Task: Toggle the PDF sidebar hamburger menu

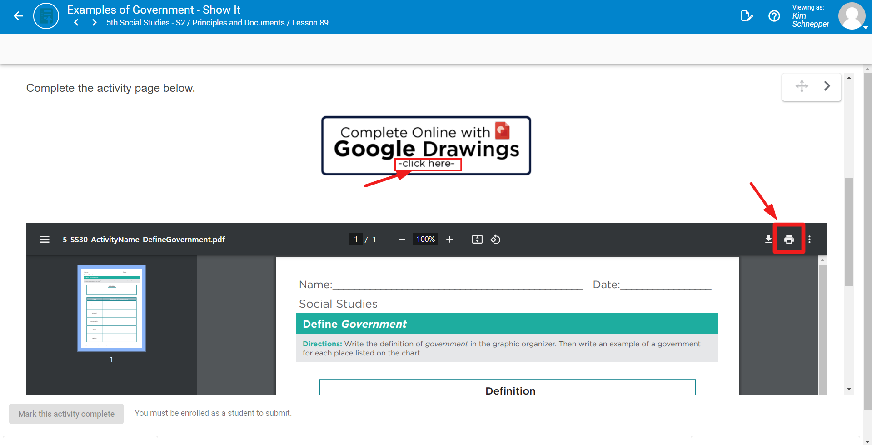Action: (45, 240)
